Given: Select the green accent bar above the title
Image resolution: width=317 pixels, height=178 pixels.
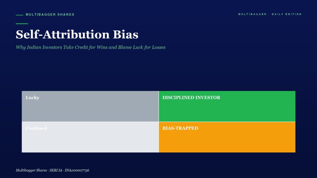Looking at the screenshot, I should 22,23.
